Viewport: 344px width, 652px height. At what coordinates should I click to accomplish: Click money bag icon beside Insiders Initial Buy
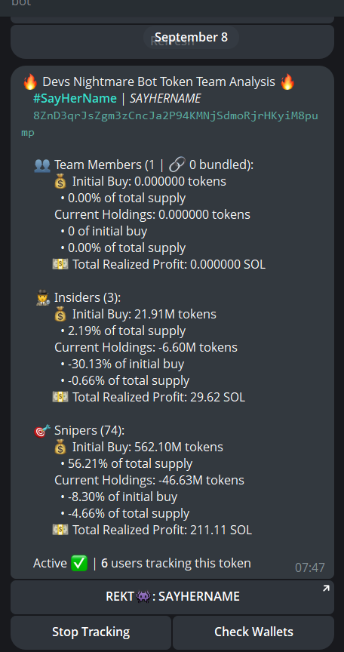point(60,315)
